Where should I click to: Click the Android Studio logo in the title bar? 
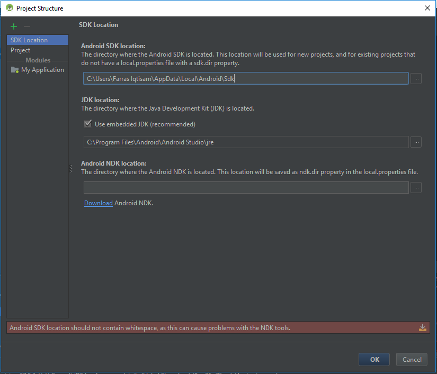click(x=10, y=8)
